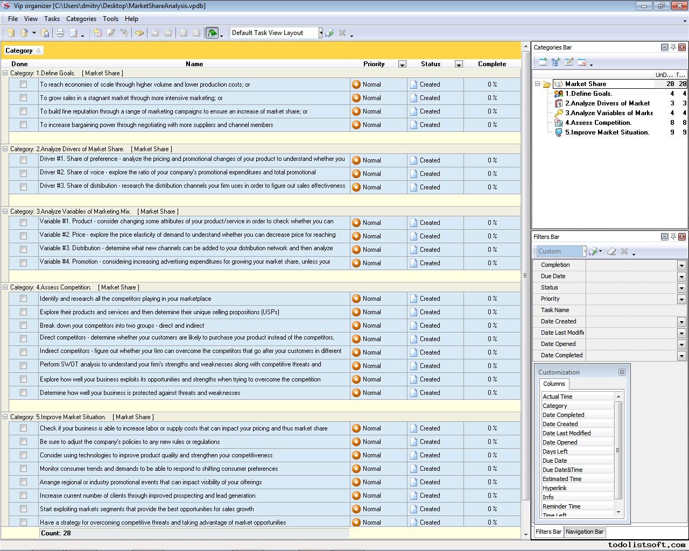Pin the Categories Bar panel
Viewport: 689px width, 551px height.
click(673, 47)
